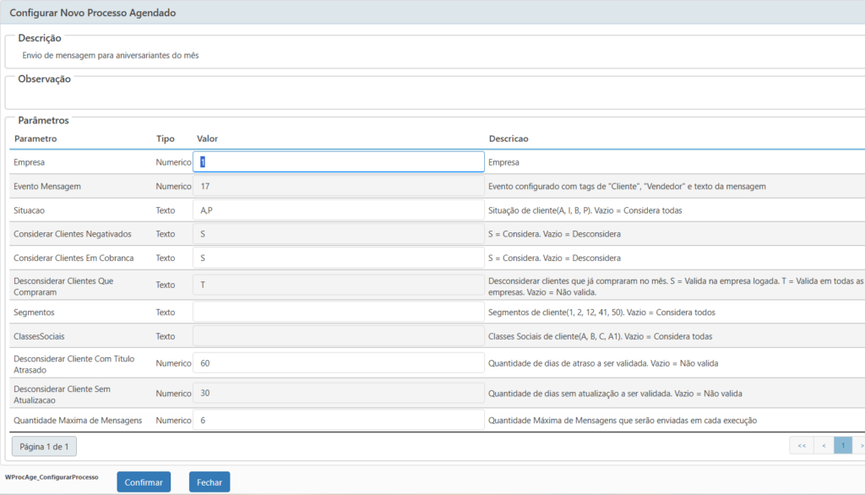Click the empty ClassesSociais value field
The height and width of the screenshot is (495, 865).
coord(338,336)
